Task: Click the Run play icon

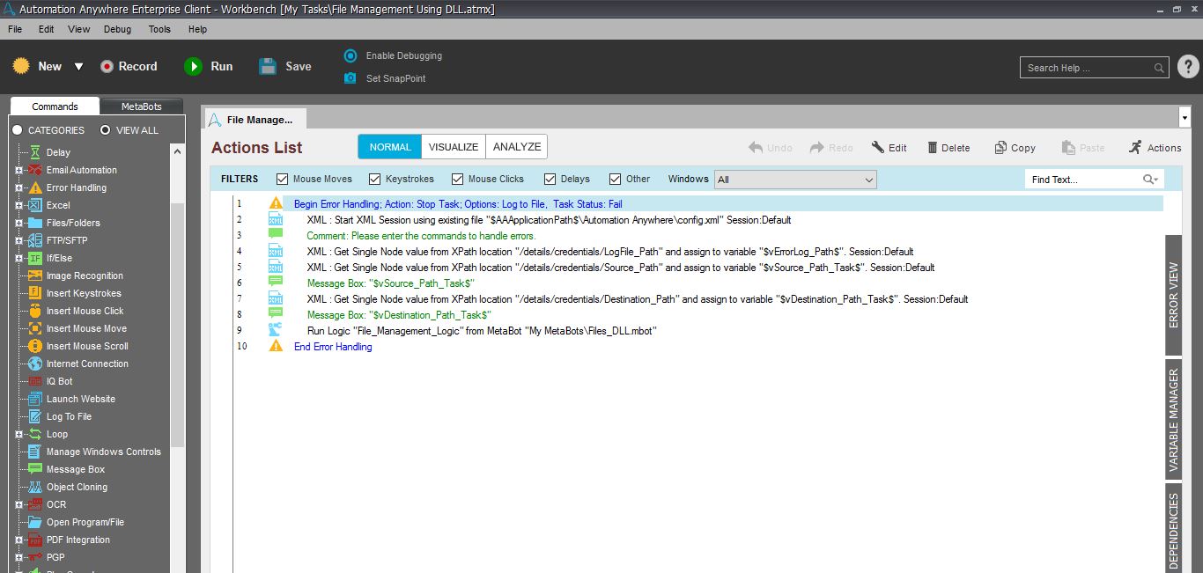Action: point(193,67)
